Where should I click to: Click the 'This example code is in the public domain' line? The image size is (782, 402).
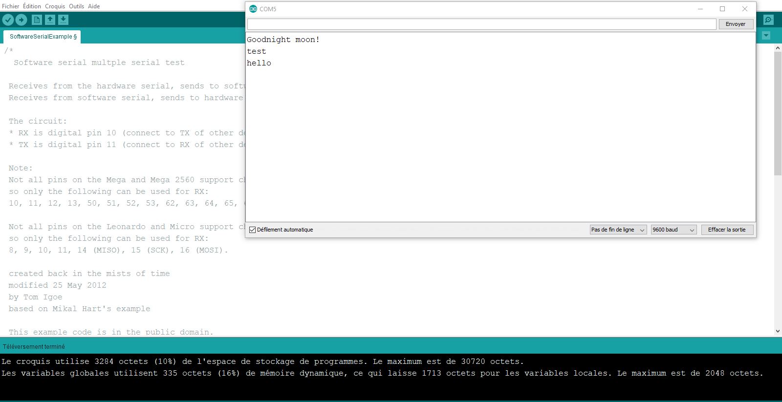pos(111,332)
